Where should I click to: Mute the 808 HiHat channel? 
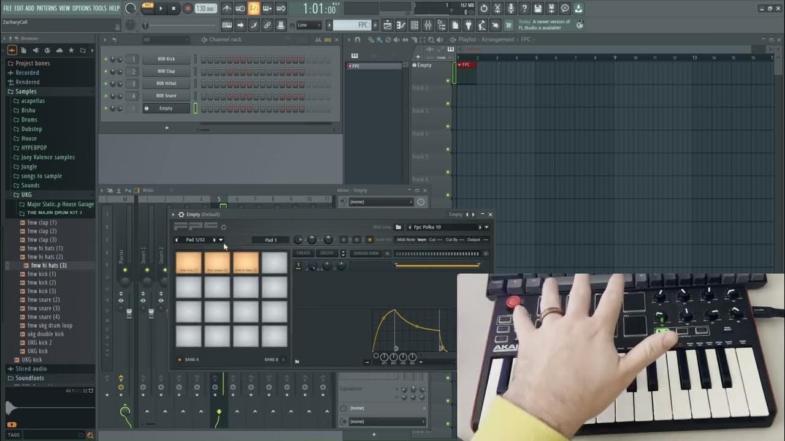105,84
